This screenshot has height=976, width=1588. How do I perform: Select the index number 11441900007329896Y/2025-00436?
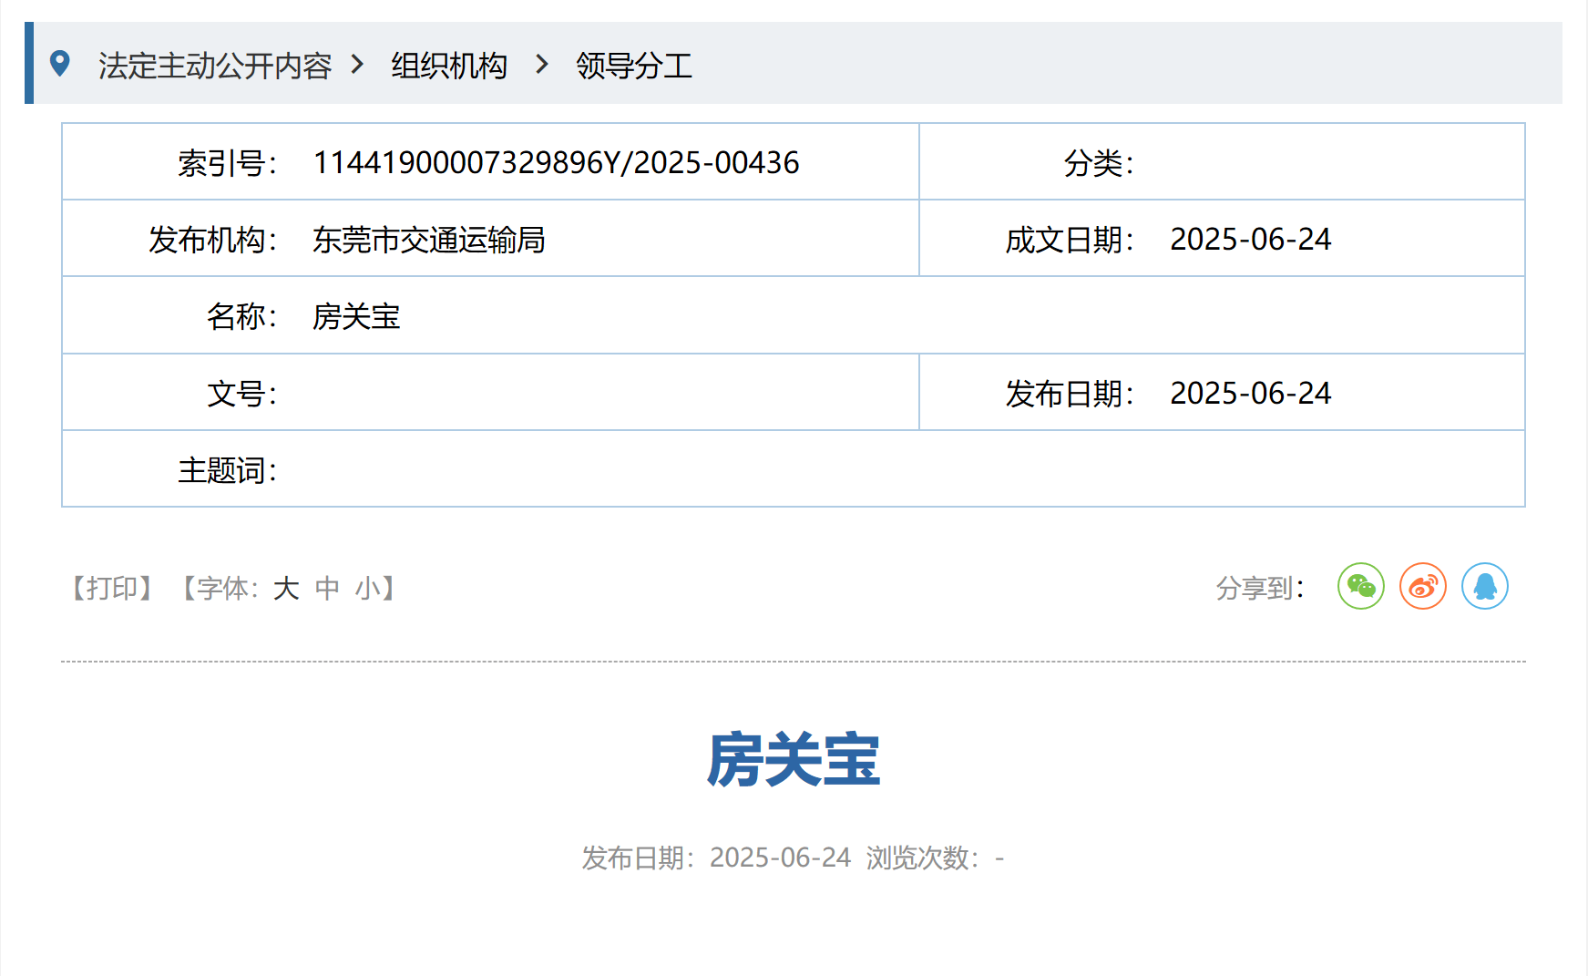click(555, 163)
